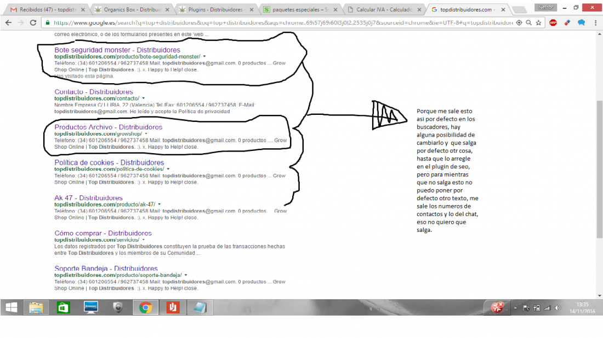The width and height of the screenshot is (603, 338).
Task: Click the location target icon in address bar
Action: click(x=519, y=22)
